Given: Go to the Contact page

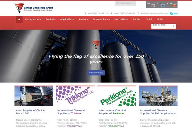Looking at the screenshot, I should 137,19.
